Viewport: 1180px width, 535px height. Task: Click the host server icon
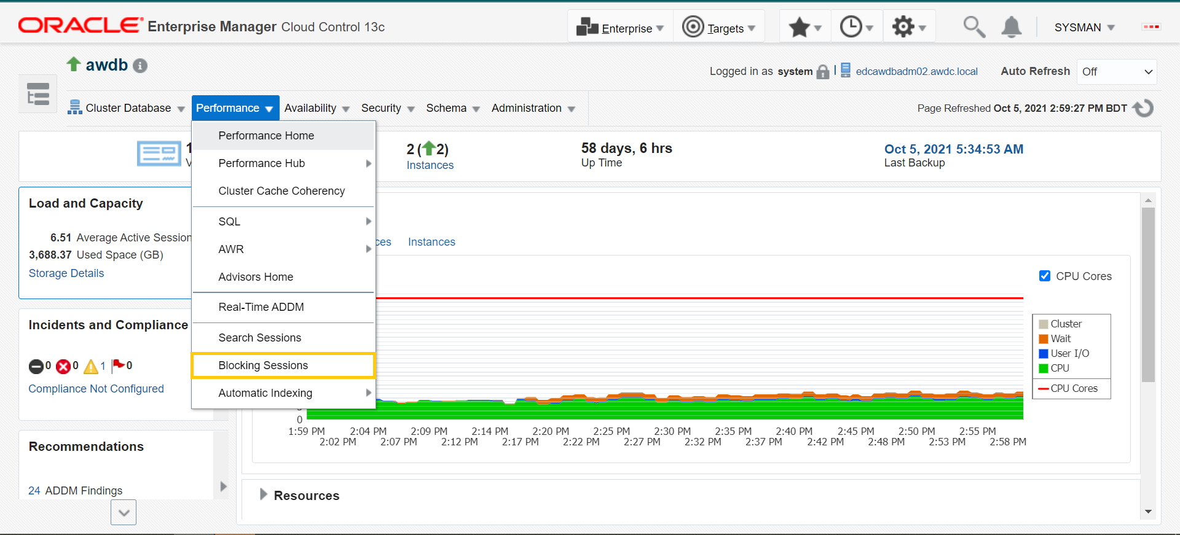pos(846,71)
